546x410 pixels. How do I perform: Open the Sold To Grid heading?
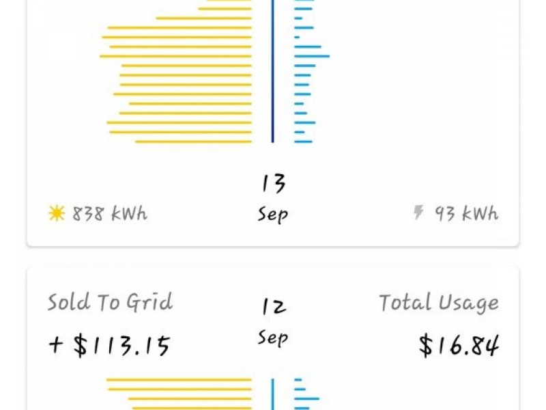tap(110, 302)
